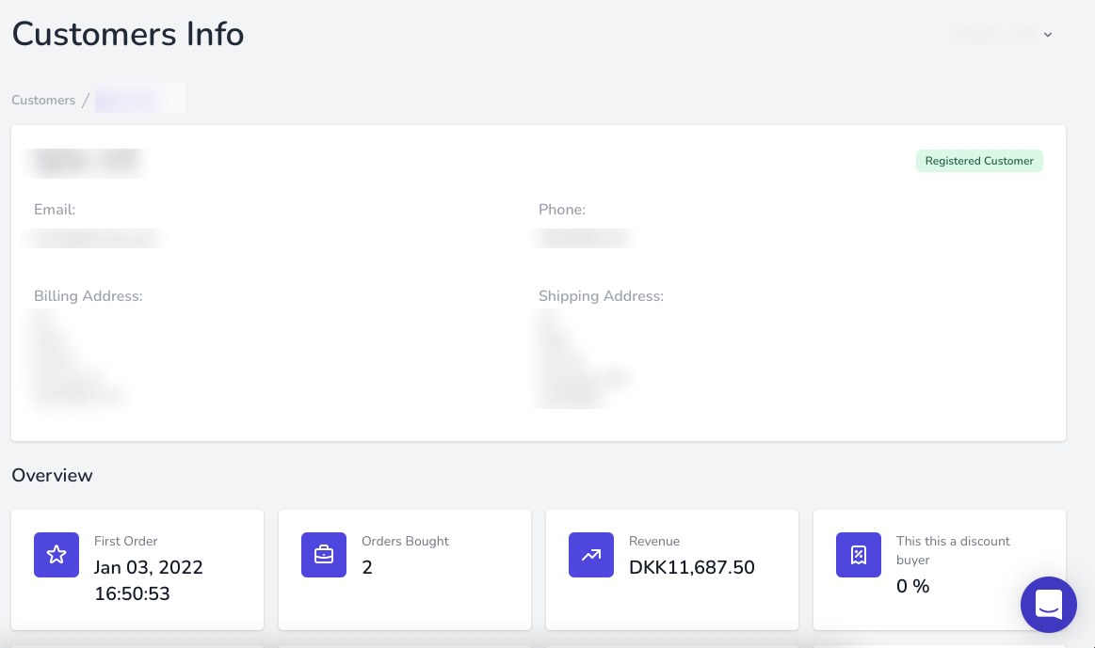This screenshot has width=1095, height=648.
Task: Click the trending arrow Revenue icon
Action: (x=591, y=555)
